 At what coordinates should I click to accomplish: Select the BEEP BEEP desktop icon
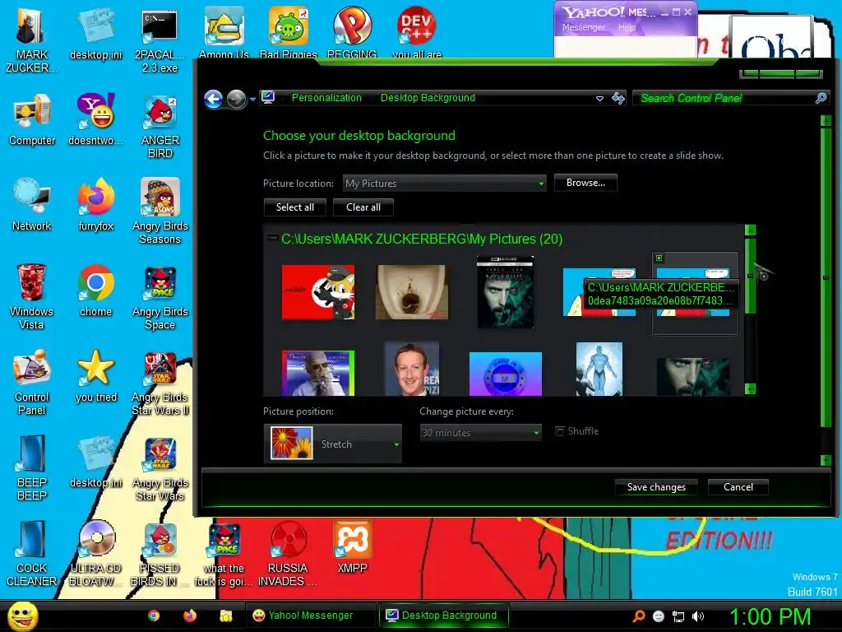coord(32,468)
